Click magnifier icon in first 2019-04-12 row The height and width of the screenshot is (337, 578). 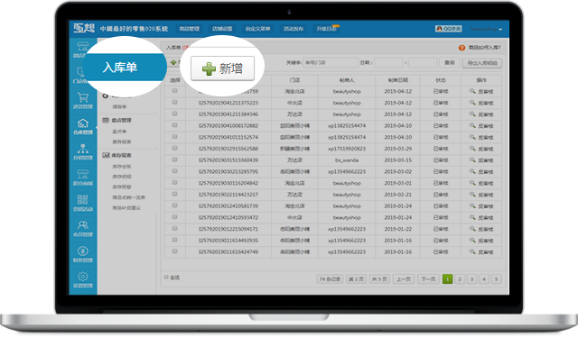(x=472, y=91)
